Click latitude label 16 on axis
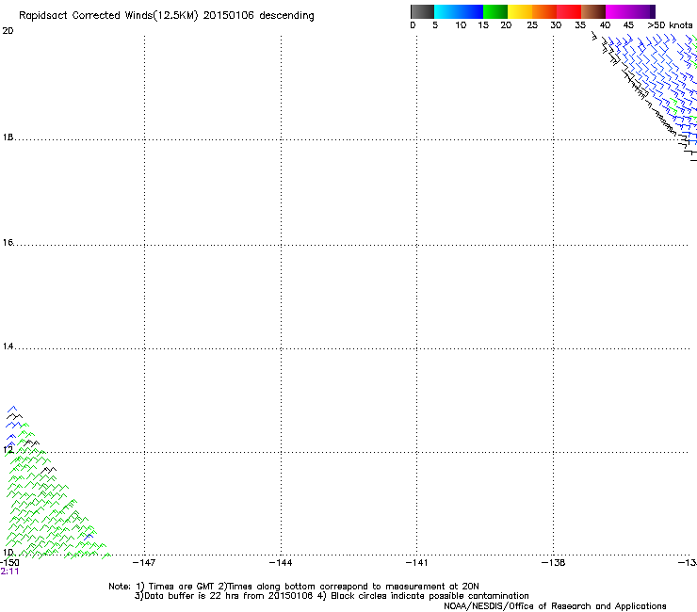 (8, 243)
